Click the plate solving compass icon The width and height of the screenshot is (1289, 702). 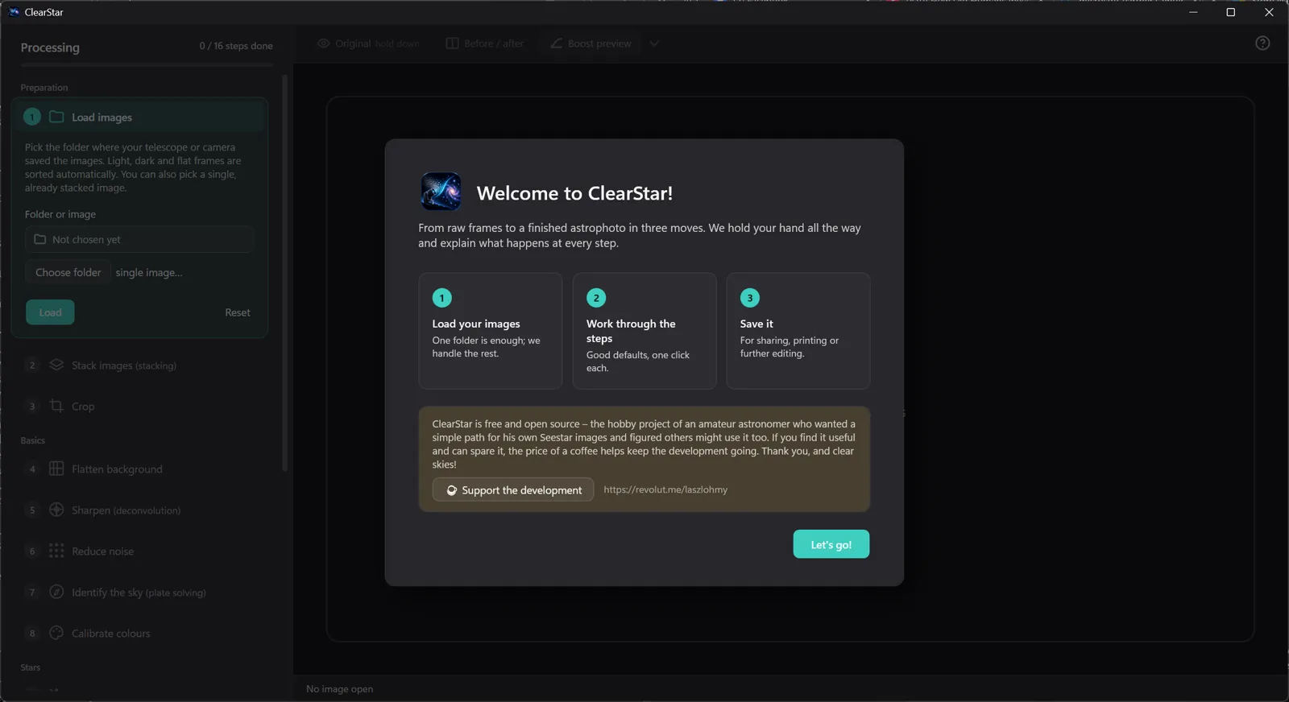coord(56,592)
